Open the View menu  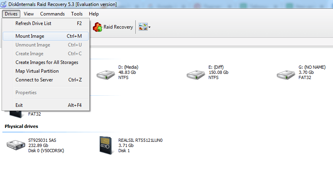(x=29, y=14)
